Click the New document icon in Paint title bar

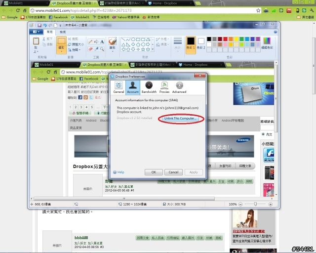coord(55,25)
